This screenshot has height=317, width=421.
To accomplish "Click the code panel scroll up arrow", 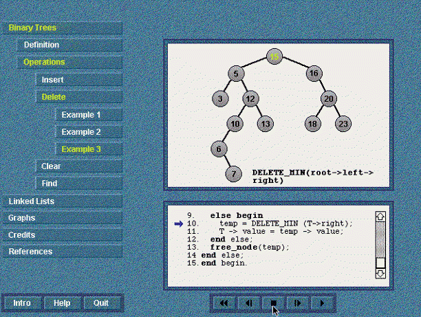I will 380,217.
